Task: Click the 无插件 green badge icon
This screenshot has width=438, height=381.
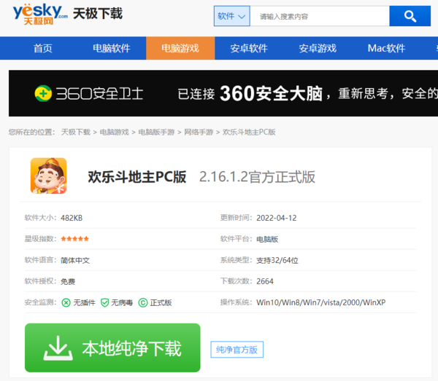Action: (x=66, y=302)
